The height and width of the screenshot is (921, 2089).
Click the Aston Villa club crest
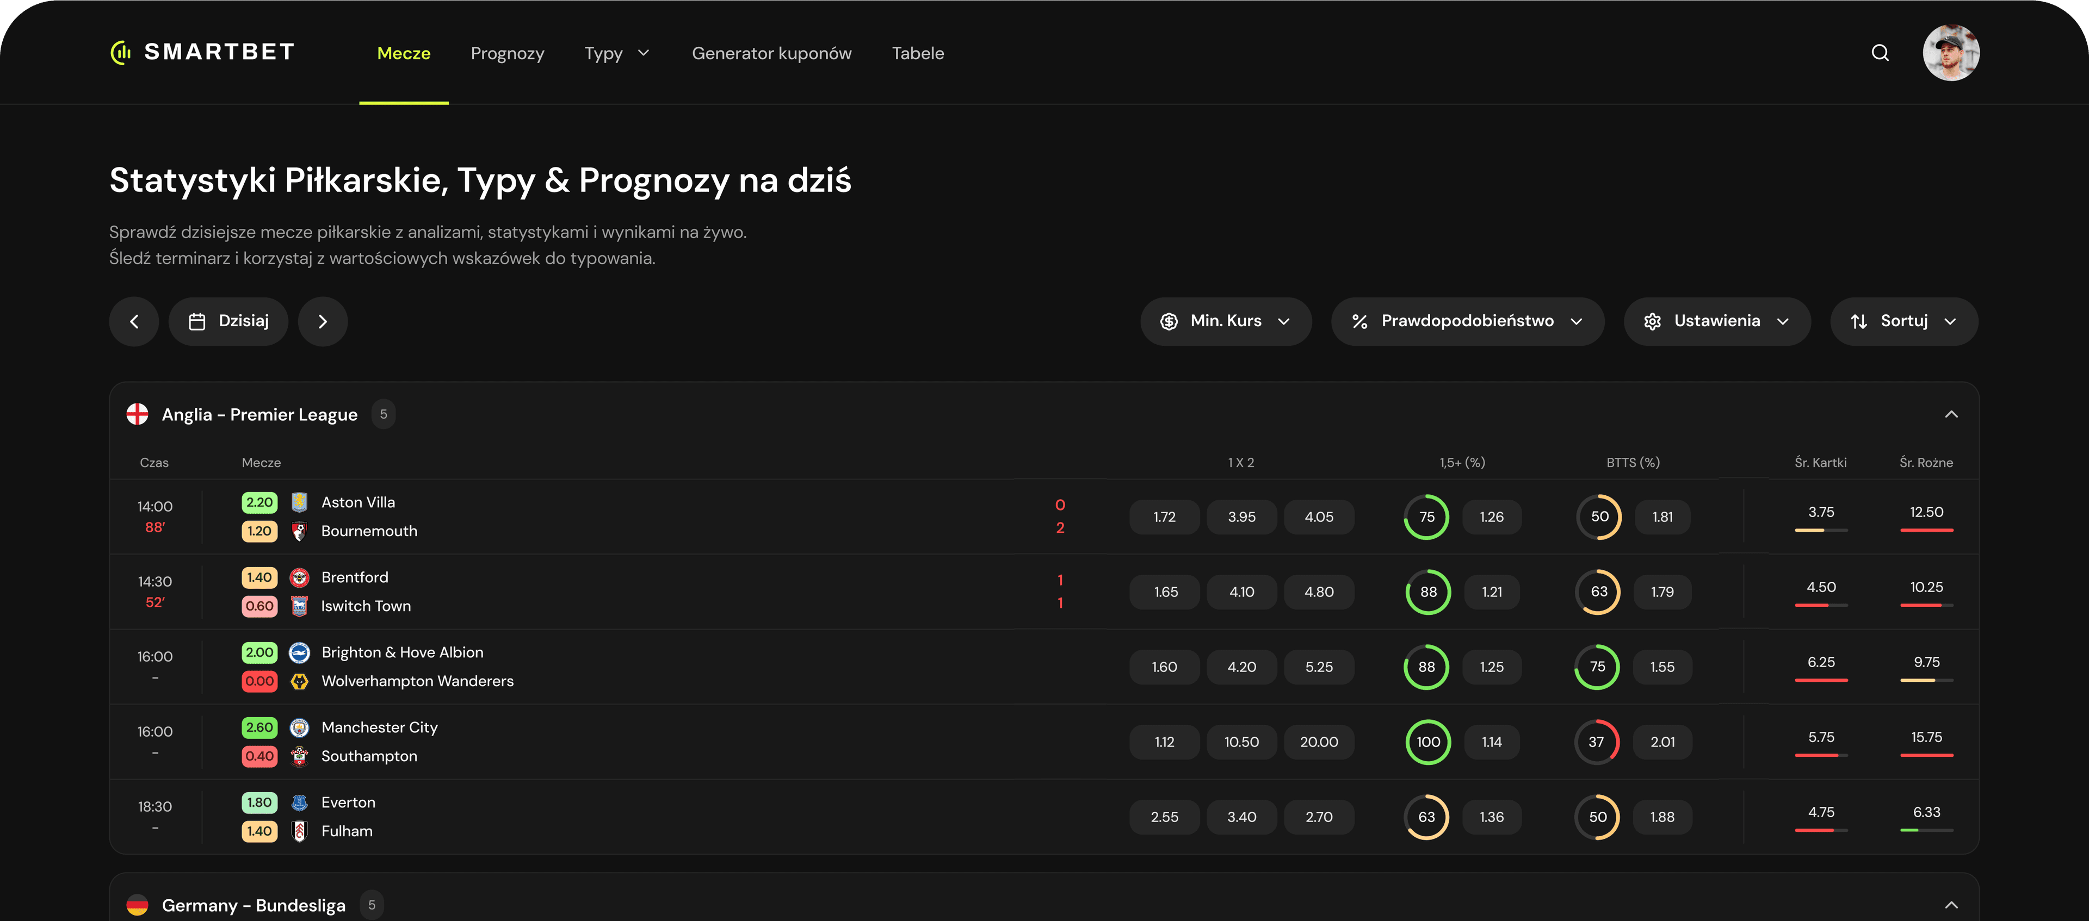click(299, 503)
